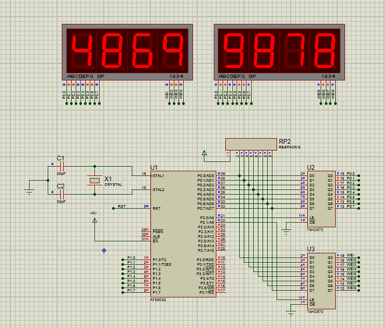
Task: Click the P1.0 terminal label
Action: 131,258
